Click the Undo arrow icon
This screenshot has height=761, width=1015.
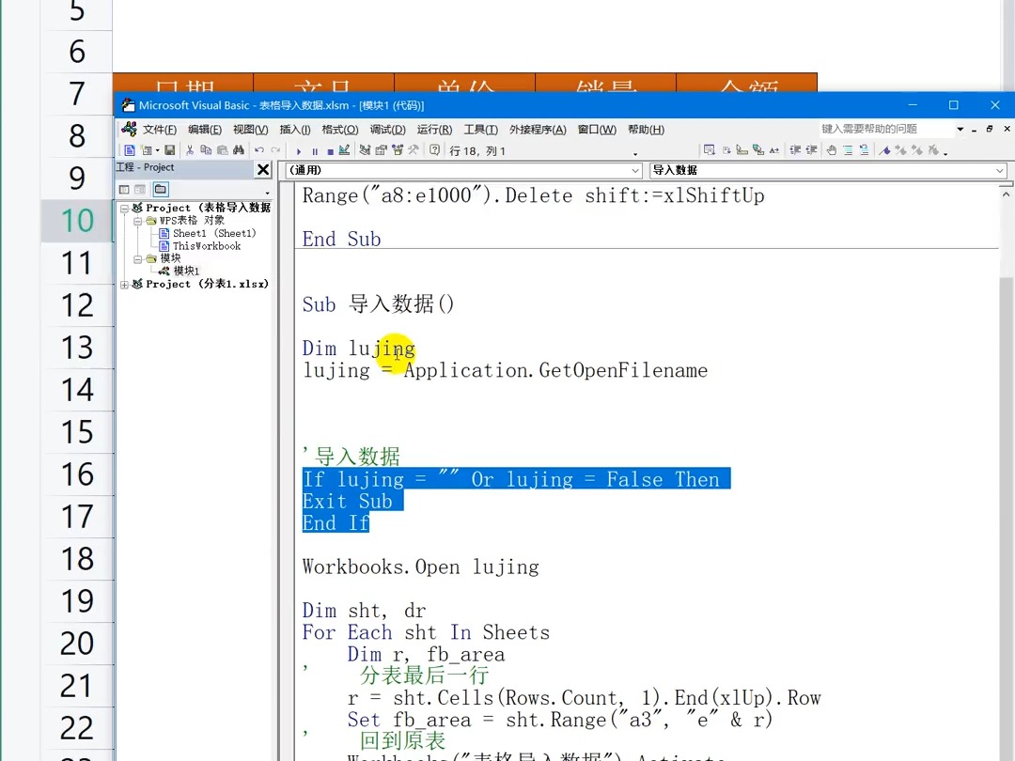(x=259, y=150)
